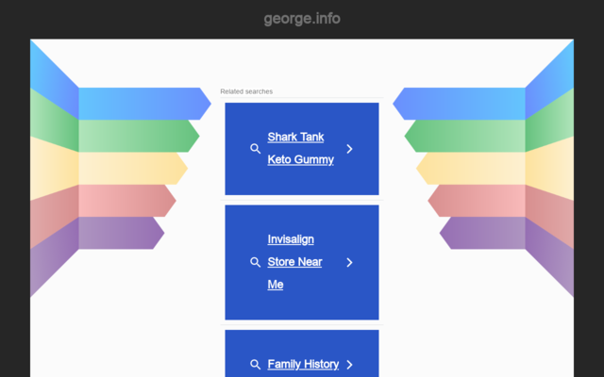
Task: Click the magnifier icon next to Invisalign Store Near Me
Action: pyautogui.click(x=255, y=263)
